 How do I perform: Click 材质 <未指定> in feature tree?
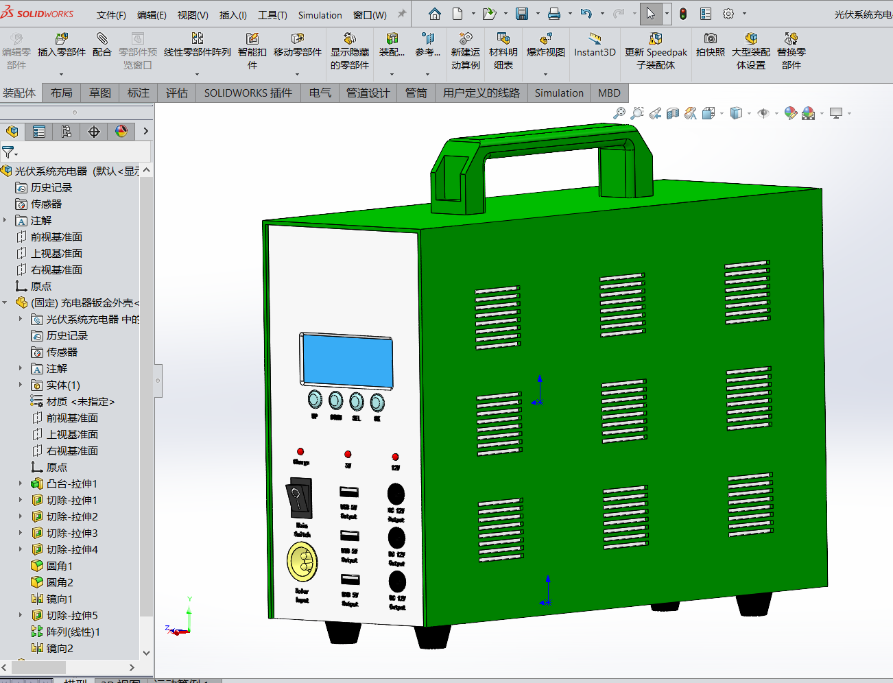pyautogui.click(x=80, y=401)
